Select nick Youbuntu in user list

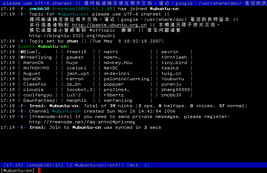[x=173, y=79]
